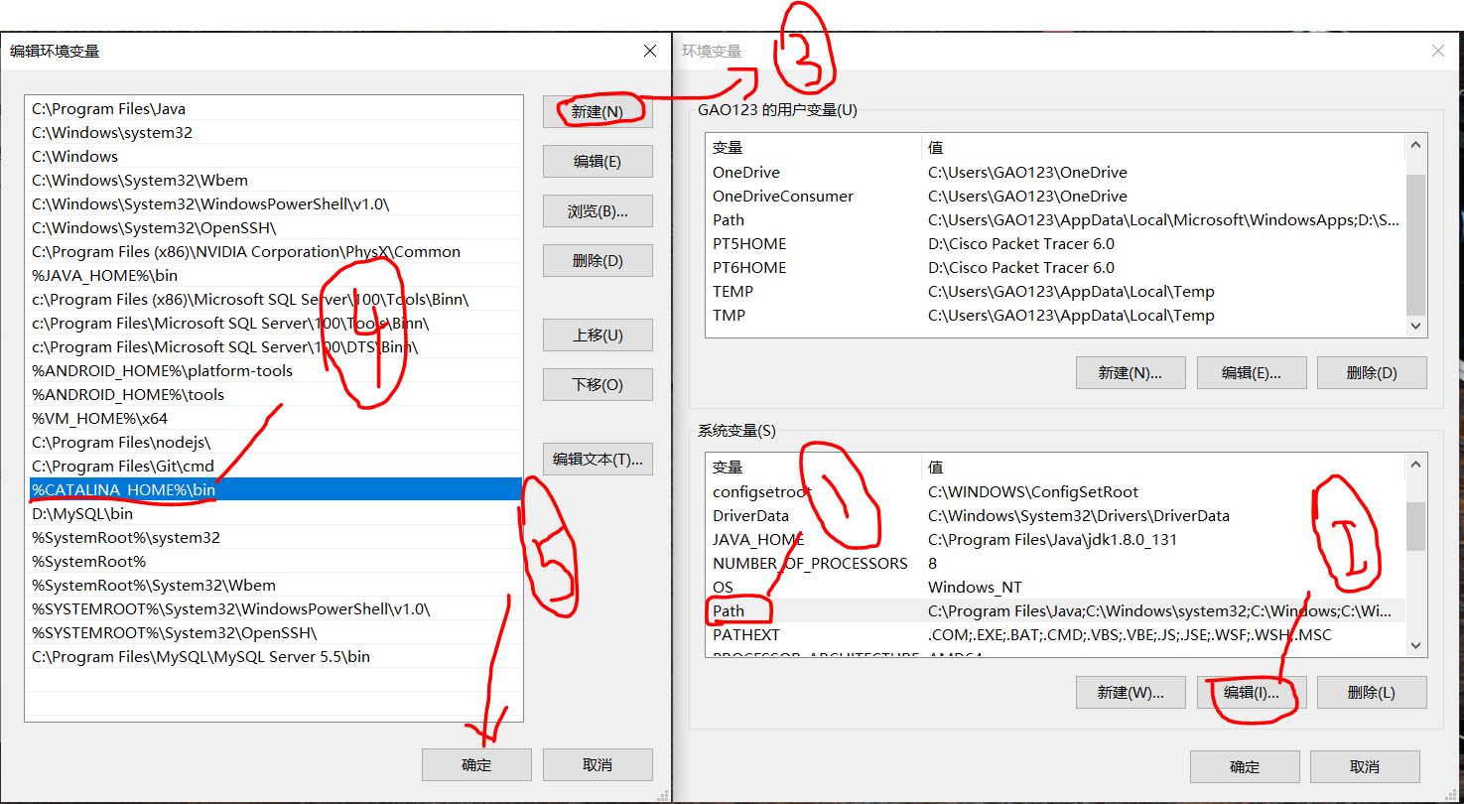The width and height of the screenshot is (1464, 804).
Task: Click the 变量 header of system variables
Action: (x=814, y=467)
